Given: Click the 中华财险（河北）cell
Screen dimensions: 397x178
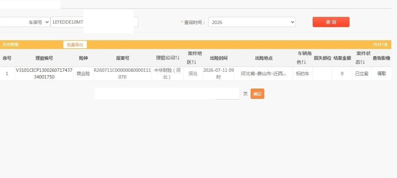Looking at the screenshot, I should pyautogui.click(x=167, y=74).
